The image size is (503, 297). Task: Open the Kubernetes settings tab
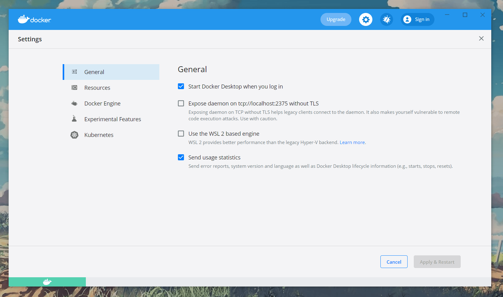111,135
